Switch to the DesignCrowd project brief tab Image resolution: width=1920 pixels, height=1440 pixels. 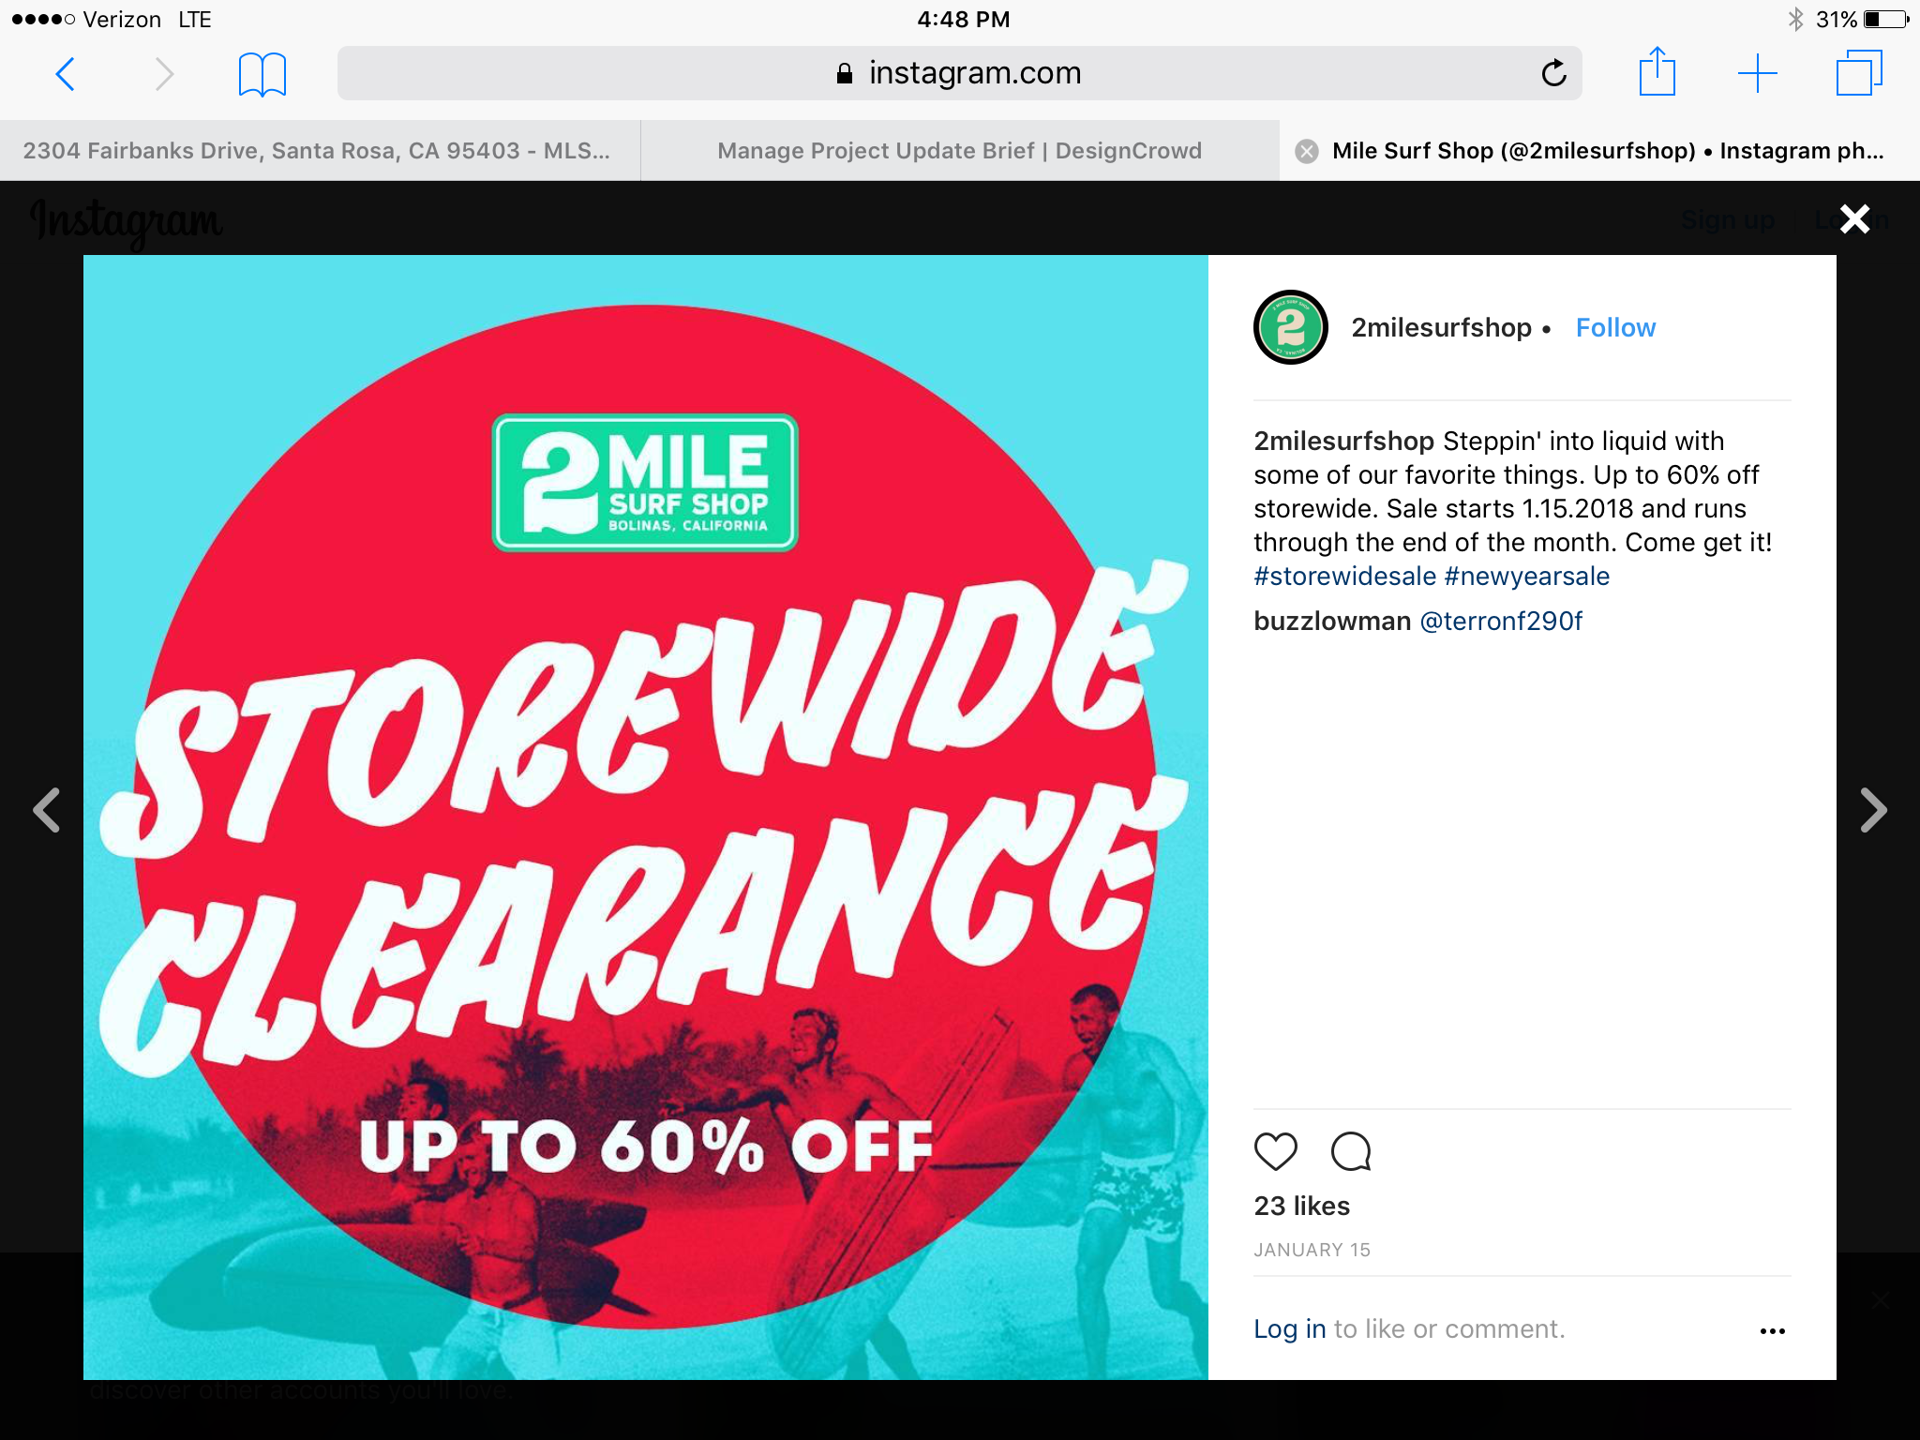[x=959, y=150]
